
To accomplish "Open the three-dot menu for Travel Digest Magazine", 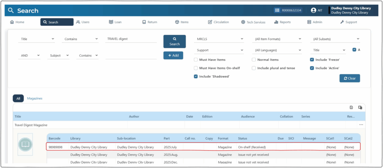I will pyautogui.click(x=361, y=125).
